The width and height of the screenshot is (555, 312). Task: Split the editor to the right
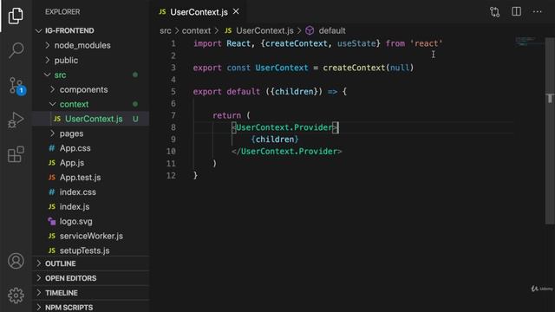(x=516, y=11)
